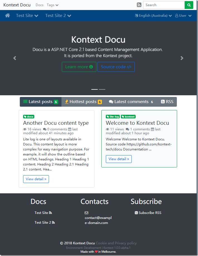
Task: Switch to the Latest comments tab
Action: coord(131,102)
